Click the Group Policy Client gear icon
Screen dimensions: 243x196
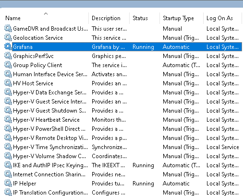[x=8, y=65]
